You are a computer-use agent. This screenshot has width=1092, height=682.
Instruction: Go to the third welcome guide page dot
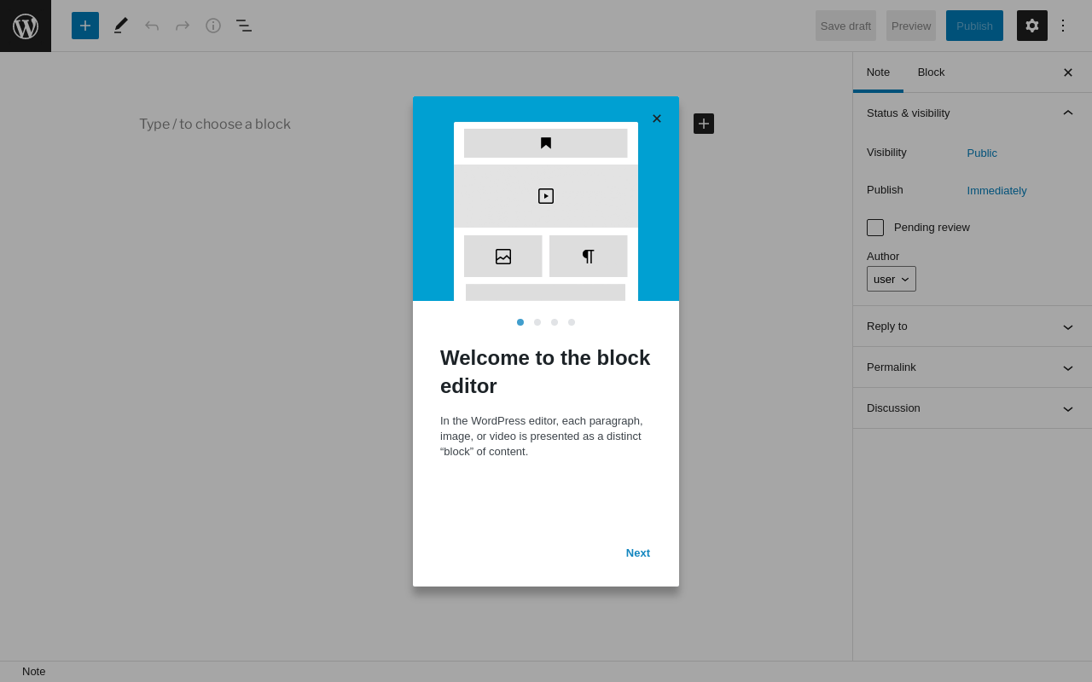pyautogui.click(x=555, y=322)
